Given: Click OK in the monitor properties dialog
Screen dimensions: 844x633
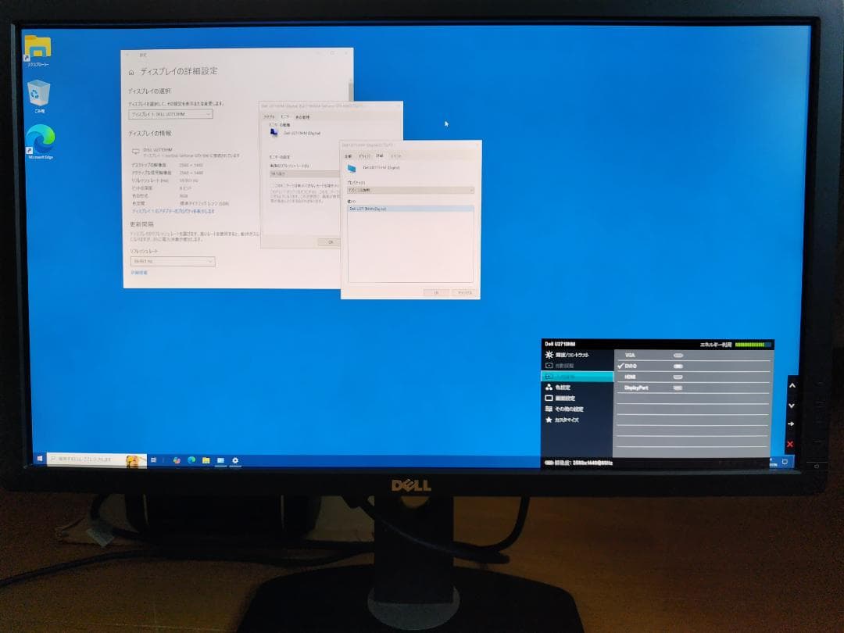Looking at the screenshot, I should click(331, 241).
